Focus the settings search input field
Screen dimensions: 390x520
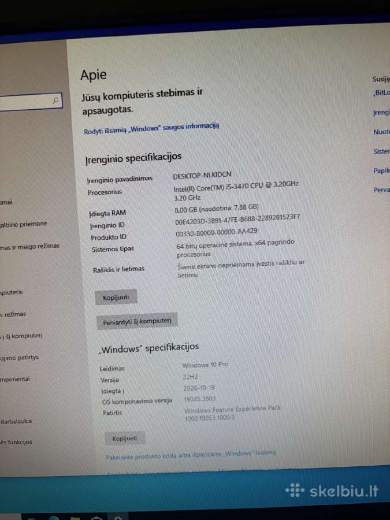coord(30,102)
